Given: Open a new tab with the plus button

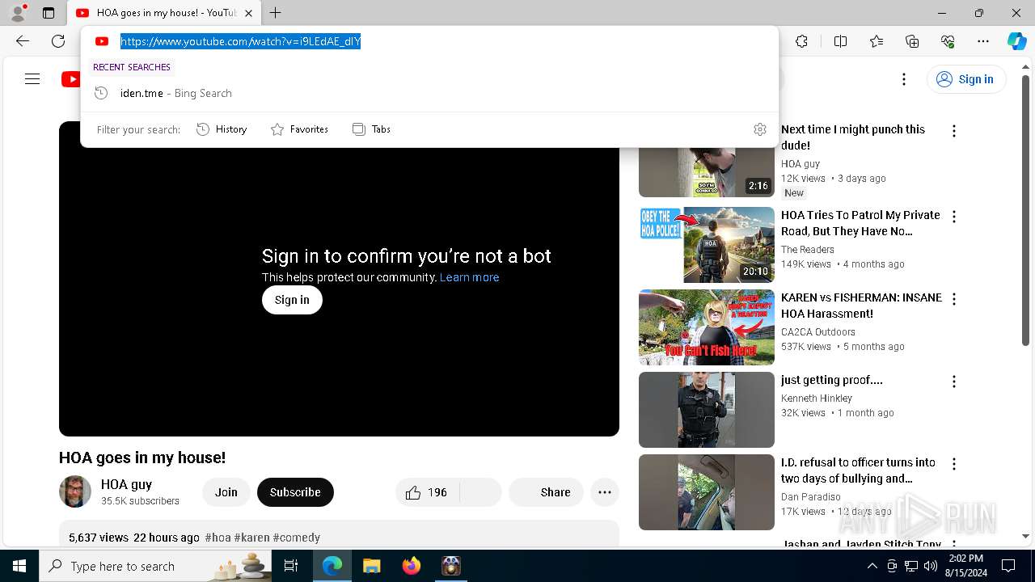Looking at the screenshot, I should point(276,13).
